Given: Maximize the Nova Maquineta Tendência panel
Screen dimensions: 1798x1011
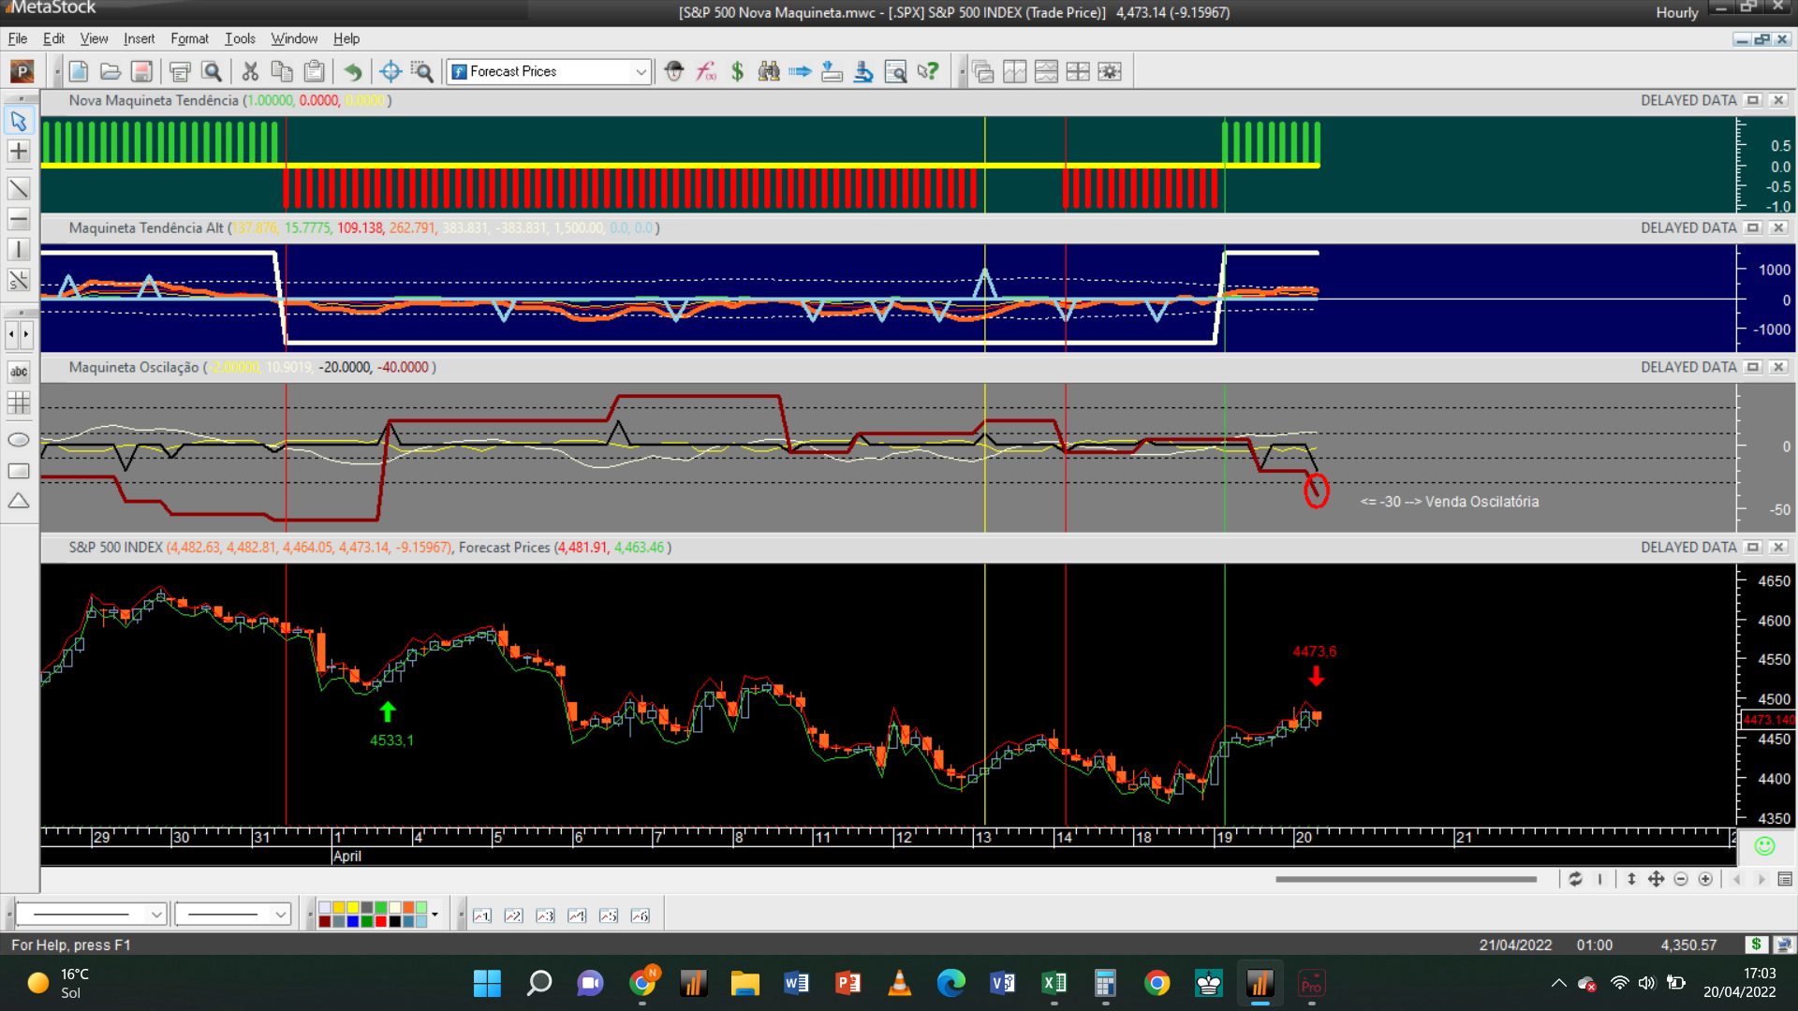Looking at the screenshot, I should click(1753, 100).
